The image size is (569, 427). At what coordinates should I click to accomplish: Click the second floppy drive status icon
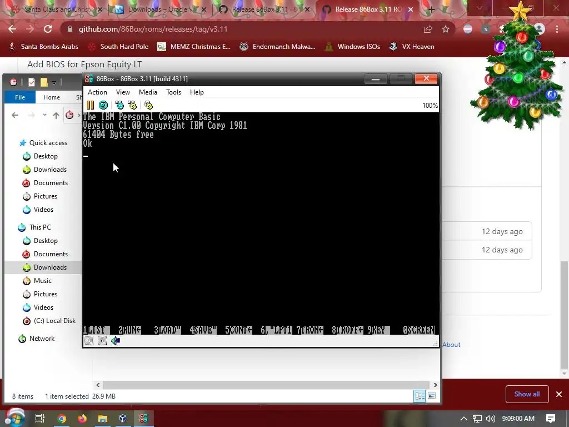point(102,341)
